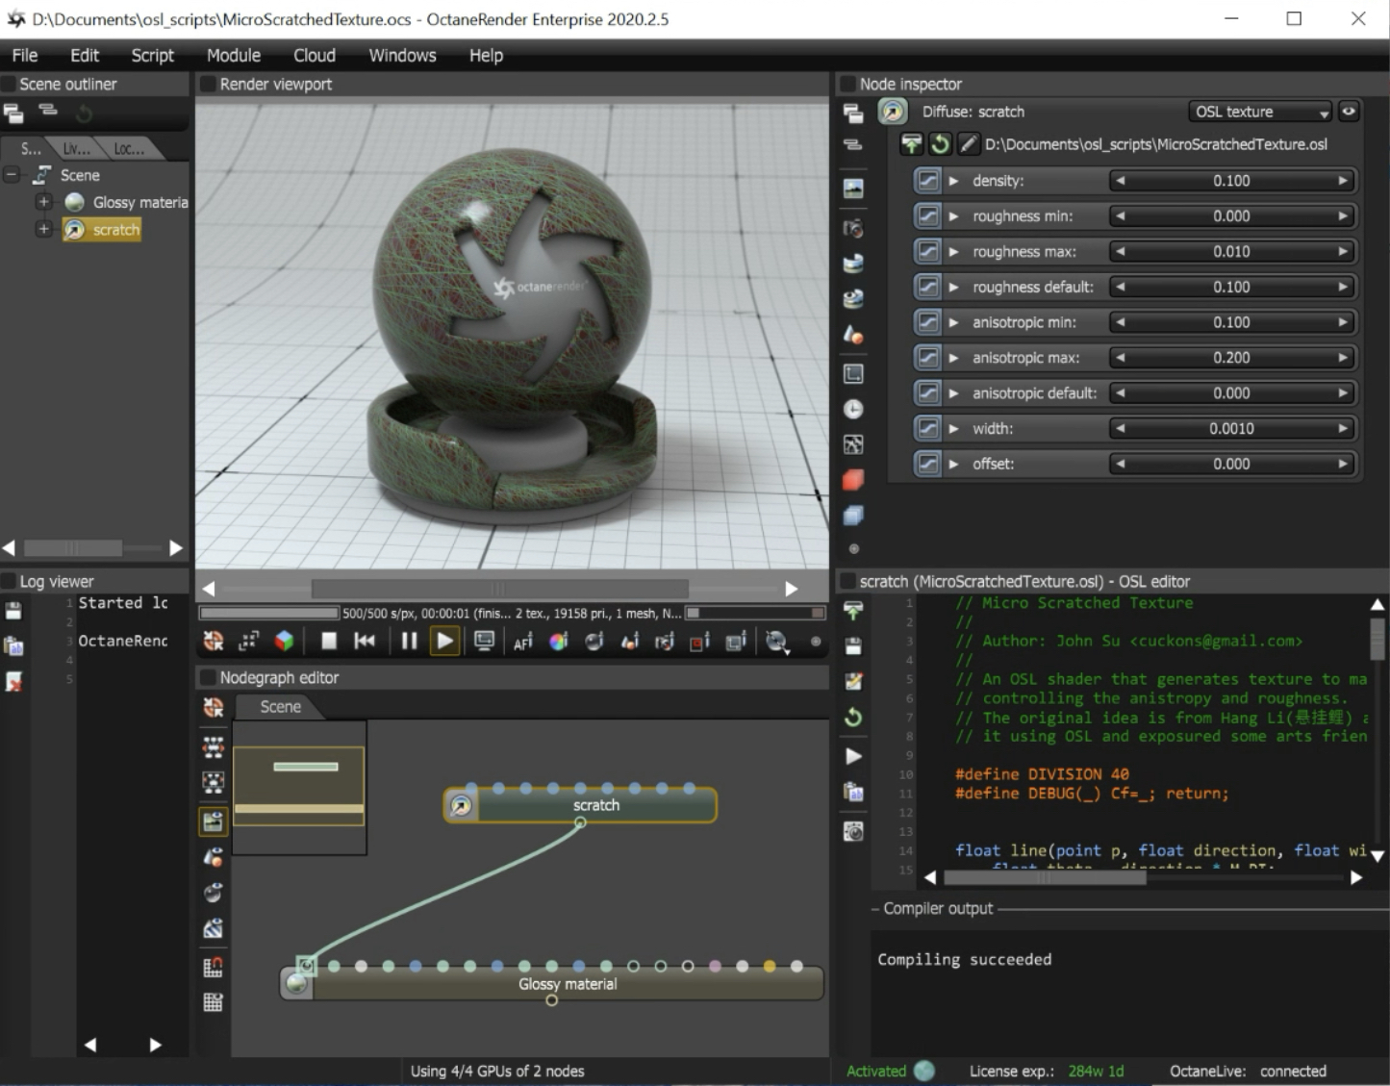Open the Module menu
The height and width of the screenshot is (1086, 1390).
click(234, 56)
